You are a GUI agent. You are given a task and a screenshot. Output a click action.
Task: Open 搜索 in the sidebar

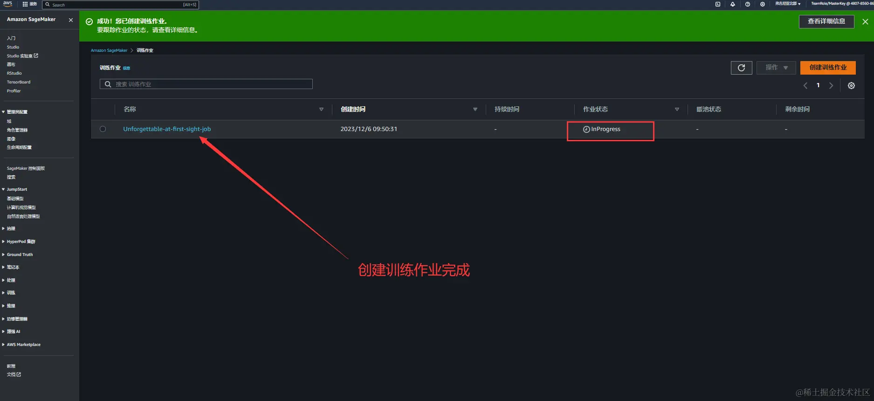pyautogui.click(x=11, y=177)
